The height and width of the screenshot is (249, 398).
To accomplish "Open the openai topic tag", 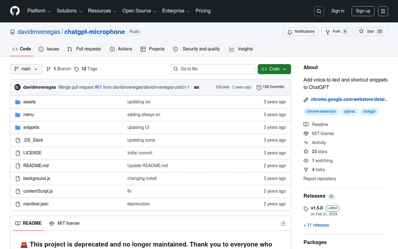I will tap(349, 112).
